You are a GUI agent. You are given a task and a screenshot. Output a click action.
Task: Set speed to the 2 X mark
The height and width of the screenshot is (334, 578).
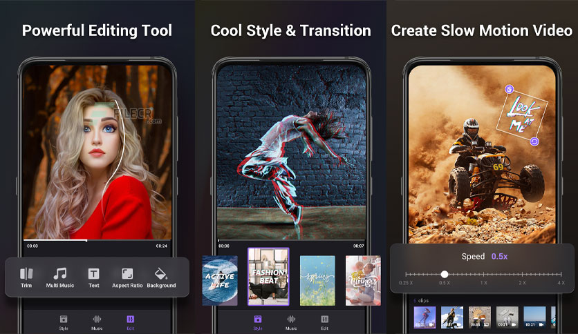coord(522,274)
